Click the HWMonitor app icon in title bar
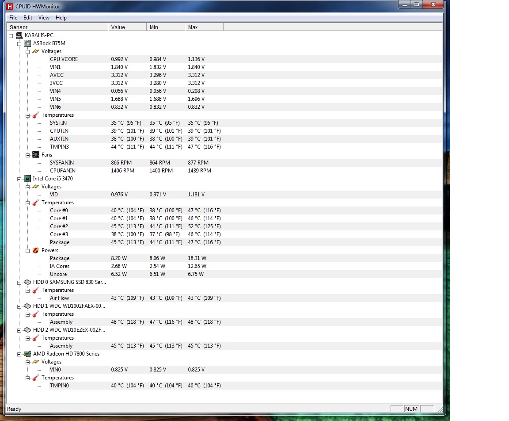The height and width of the screenshot is (421, 509). click(10, 6)
